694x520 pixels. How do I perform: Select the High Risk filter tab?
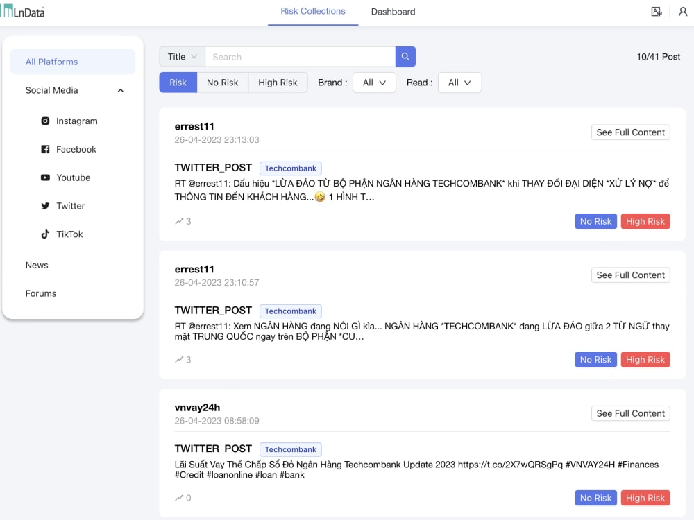278,83
